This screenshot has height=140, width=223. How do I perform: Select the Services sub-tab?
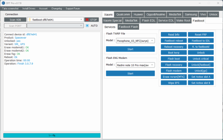click(x=110, y=27)
